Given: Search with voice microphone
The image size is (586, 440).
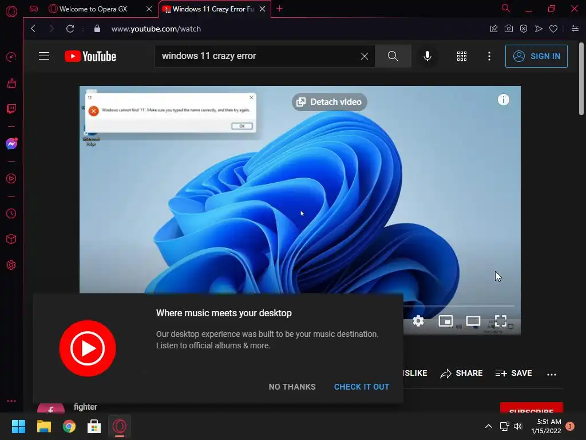Looking at the screenshot, I should coord(427,56).
